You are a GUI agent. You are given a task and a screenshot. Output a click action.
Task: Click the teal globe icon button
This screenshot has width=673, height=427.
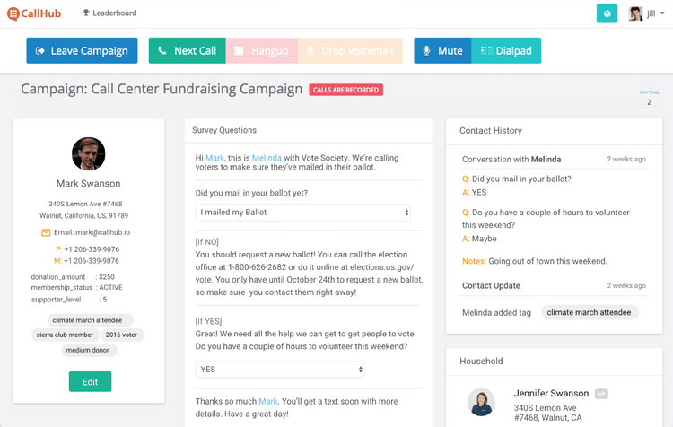(x=607, y=13)
